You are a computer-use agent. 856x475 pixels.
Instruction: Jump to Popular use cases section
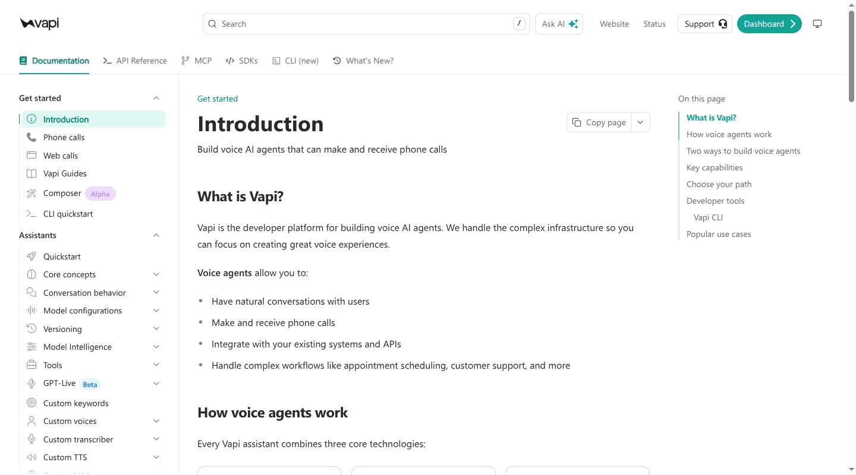tap(719, 234)
